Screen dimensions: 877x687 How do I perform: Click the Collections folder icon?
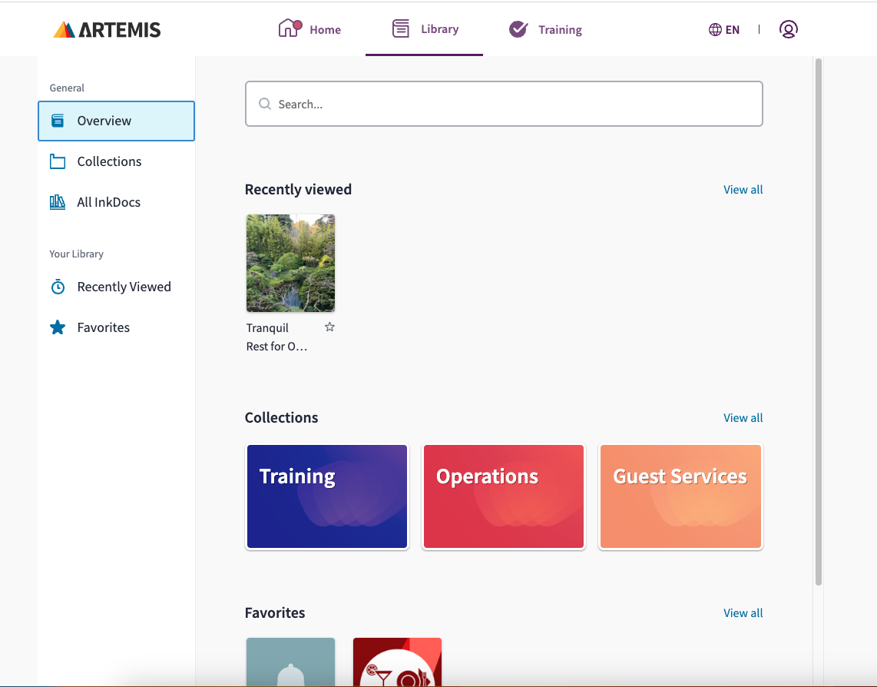58,162
